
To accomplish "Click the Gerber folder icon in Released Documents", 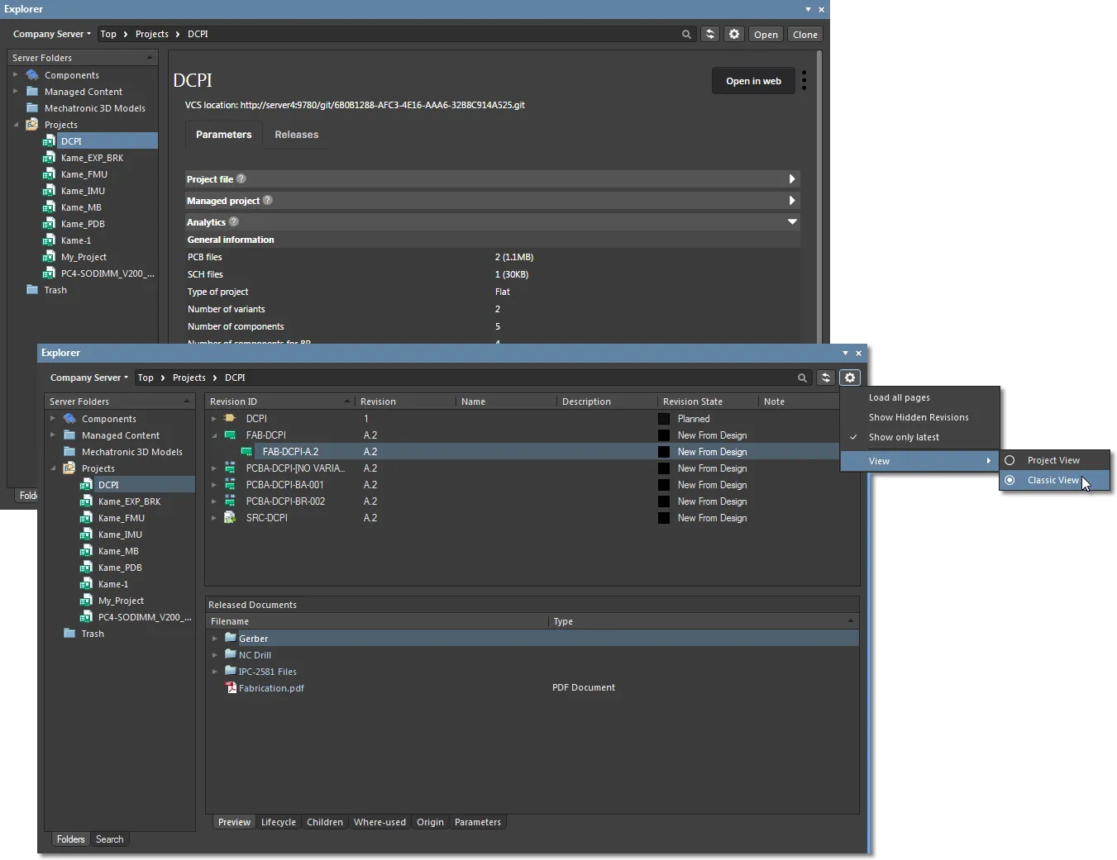I will (230, 638).
